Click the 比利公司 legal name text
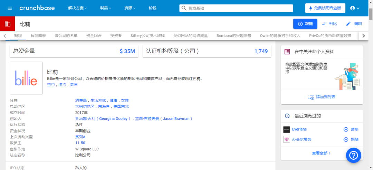The width and height of the screenshot is (373, 170). coord(83,155)
